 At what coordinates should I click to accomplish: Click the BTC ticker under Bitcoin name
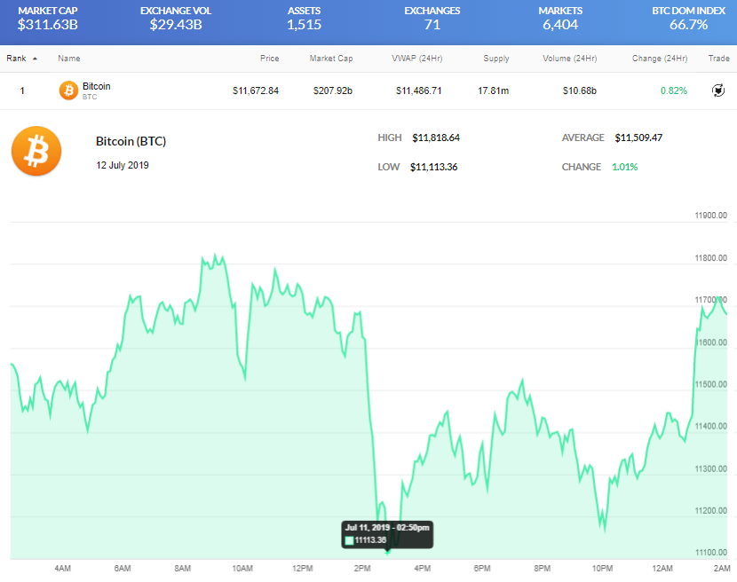(x=90, y=97)
